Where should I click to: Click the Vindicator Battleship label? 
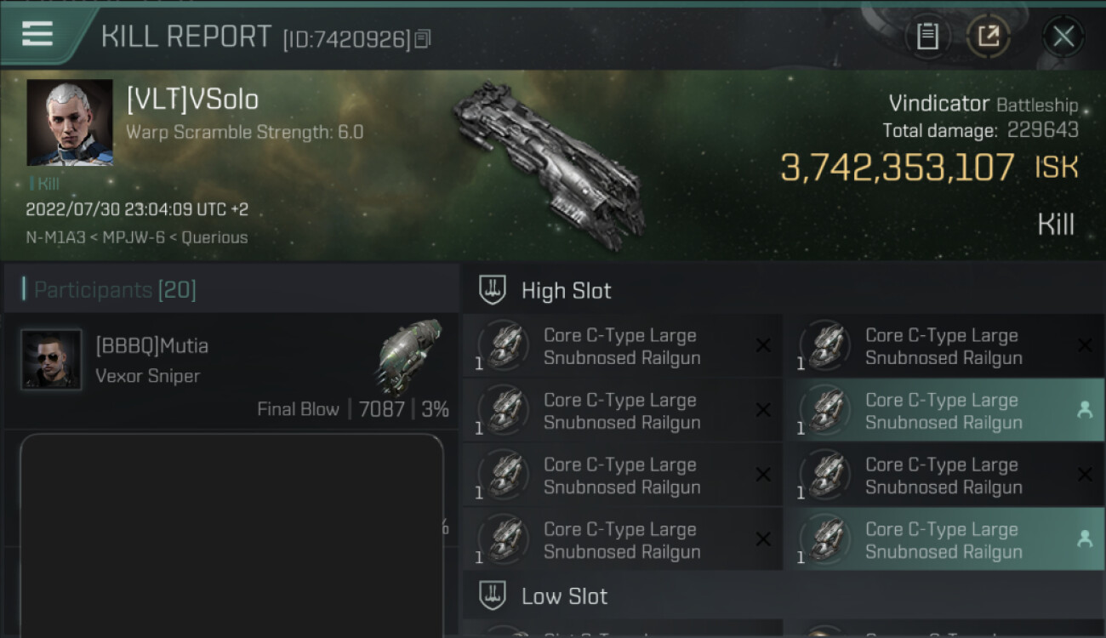983,105
